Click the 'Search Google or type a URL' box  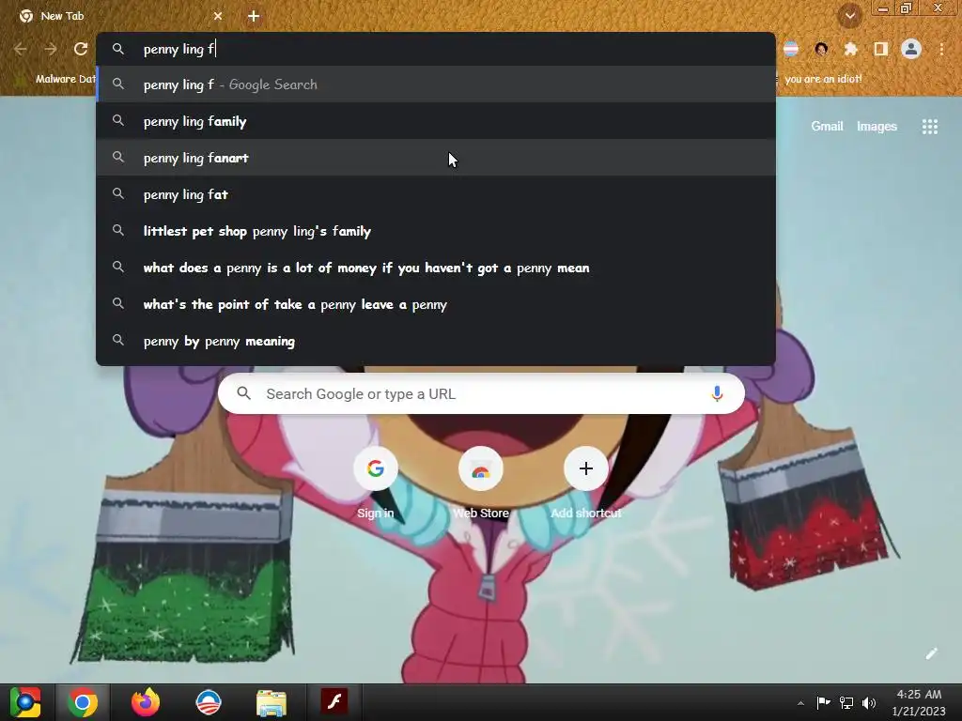[x=482, y=393]
